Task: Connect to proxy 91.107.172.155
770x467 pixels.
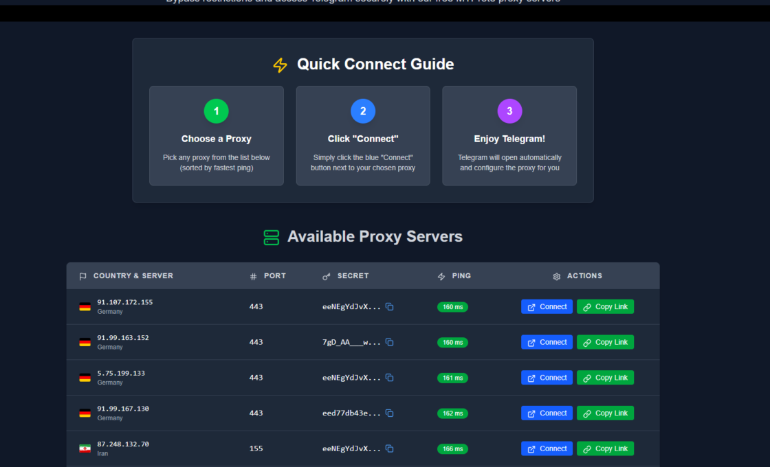Action: (547, 306)
